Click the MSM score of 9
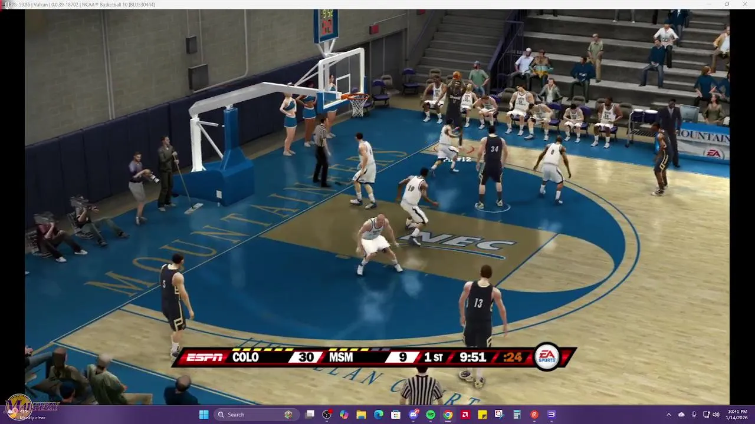Screen dimensions: 755x424 pyautogui.click(x=402, y=357)
